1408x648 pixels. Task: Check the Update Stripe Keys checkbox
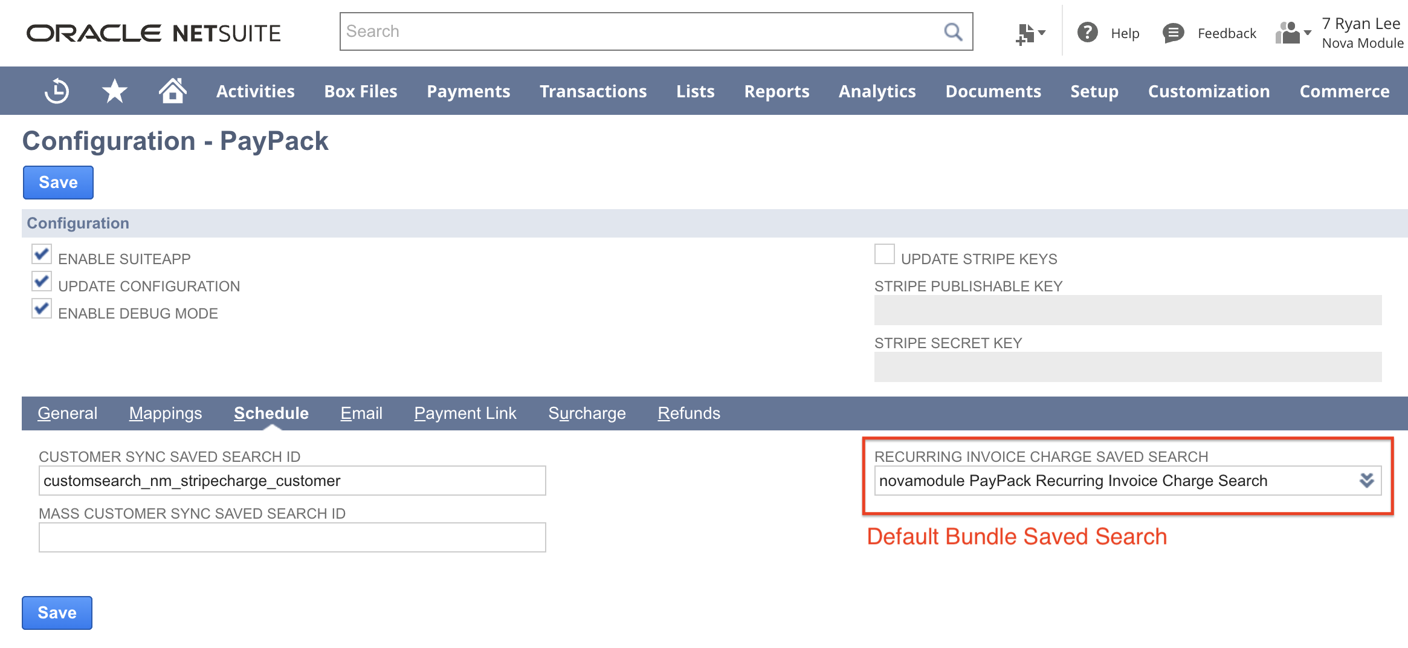[x=885, y=254]
